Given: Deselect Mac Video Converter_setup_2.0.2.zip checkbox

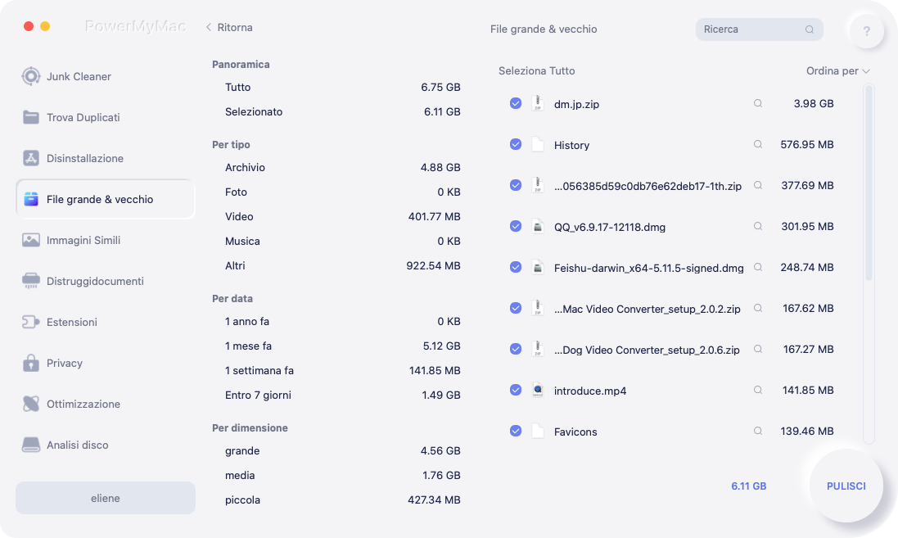Looking at the screenshot, I should (x=516, y=308).
